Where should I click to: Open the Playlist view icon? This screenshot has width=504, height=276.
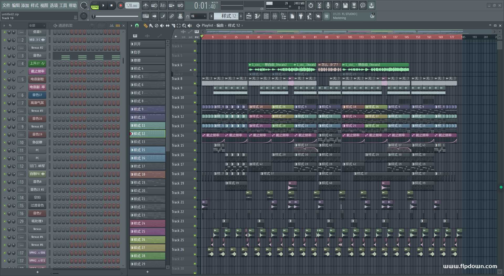tap(249, 16)
